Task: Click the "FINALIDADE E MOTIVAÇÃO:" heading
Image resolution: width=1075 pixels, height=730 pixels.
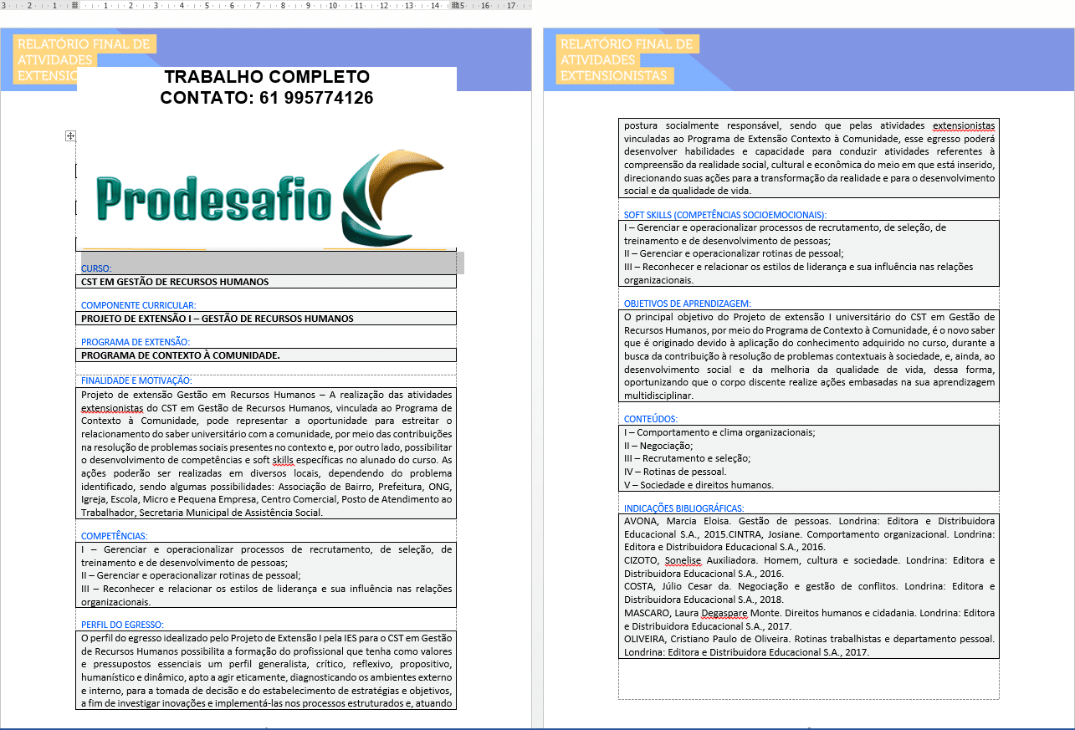Action: click(x=136, y=380)
